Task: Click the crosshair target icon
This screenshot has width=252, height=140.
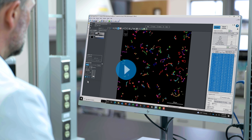Action: tap(139, 29)
